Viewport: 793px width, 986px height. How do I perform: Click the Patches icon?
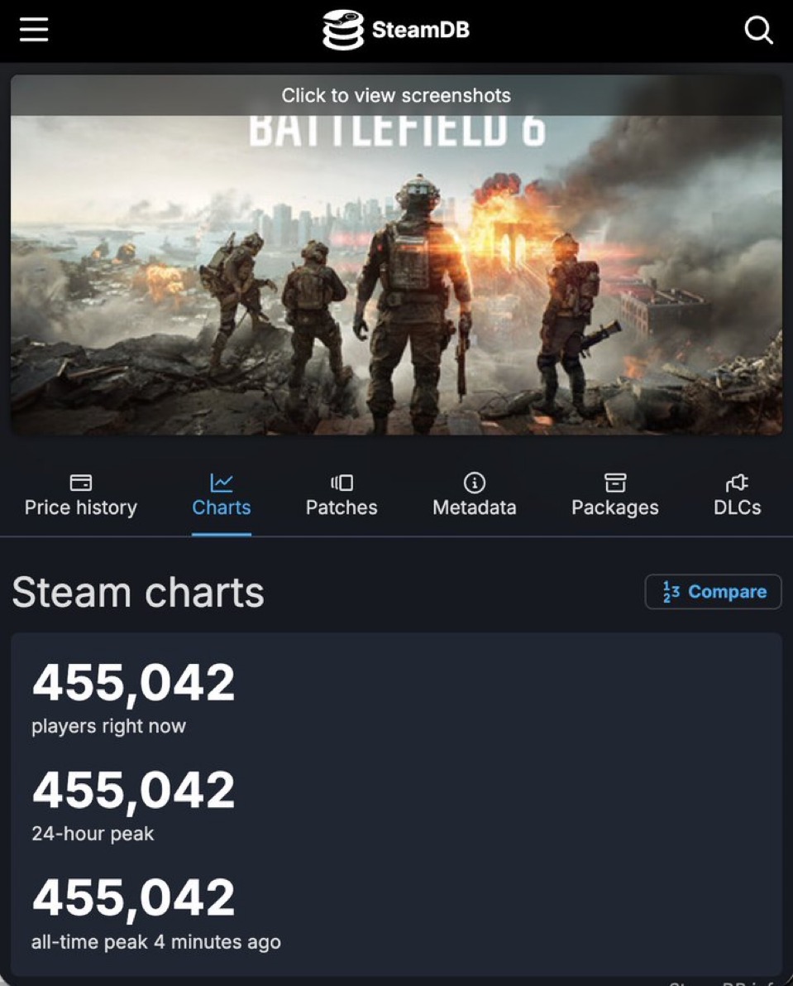pos(342,482)
